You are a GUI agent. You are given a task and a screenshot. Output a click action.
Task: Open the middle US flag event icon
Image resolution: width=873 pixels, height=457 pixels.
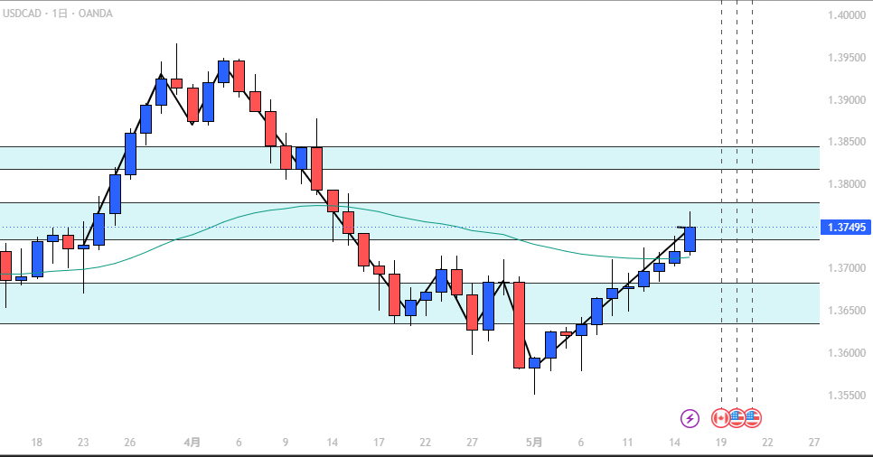[737, 418]
